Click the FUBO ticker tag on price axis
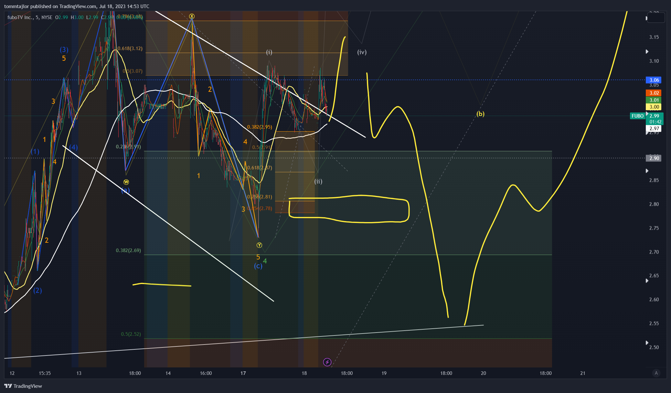This screenshot has height=393, width=671. 638,116
